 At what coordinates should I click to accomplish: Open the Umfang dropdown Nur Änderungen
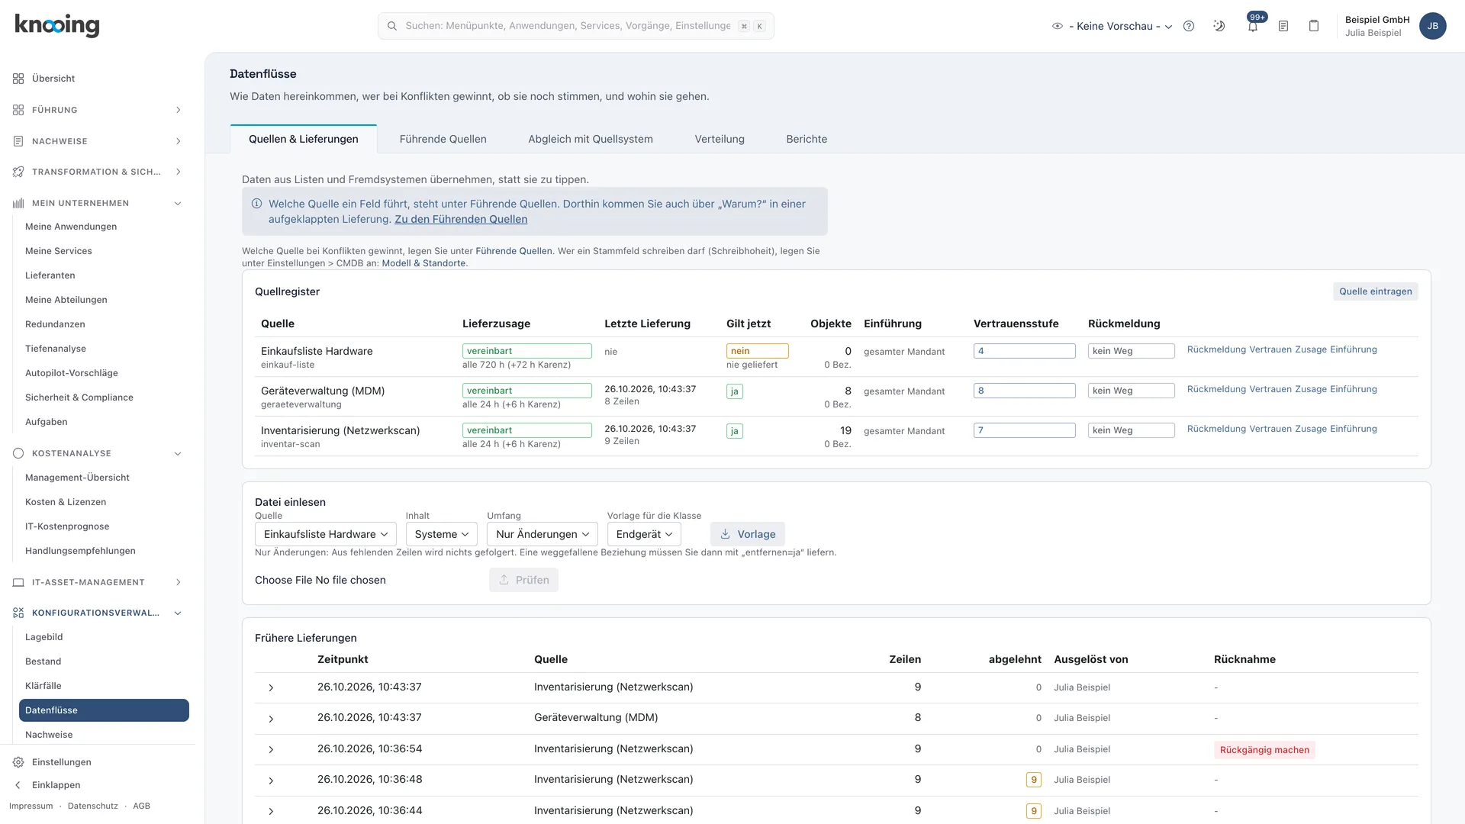coord(543,534)
